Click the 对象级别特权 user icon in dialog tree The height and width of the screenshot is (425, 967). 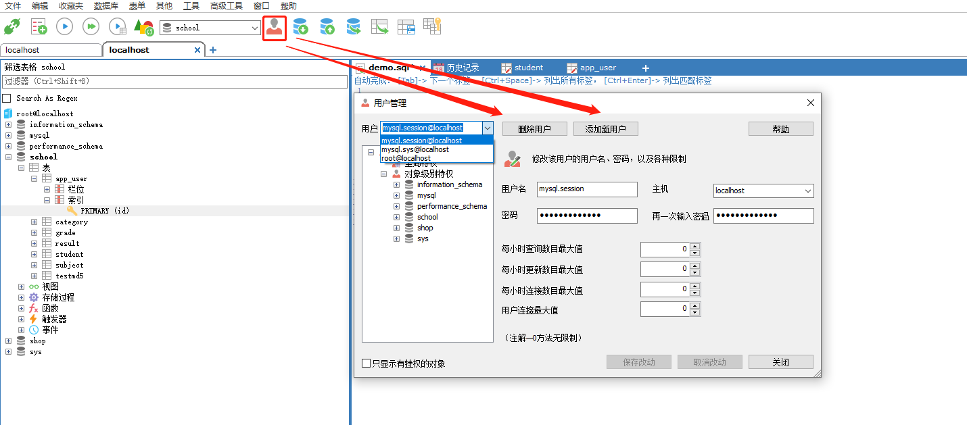(396, 174)
